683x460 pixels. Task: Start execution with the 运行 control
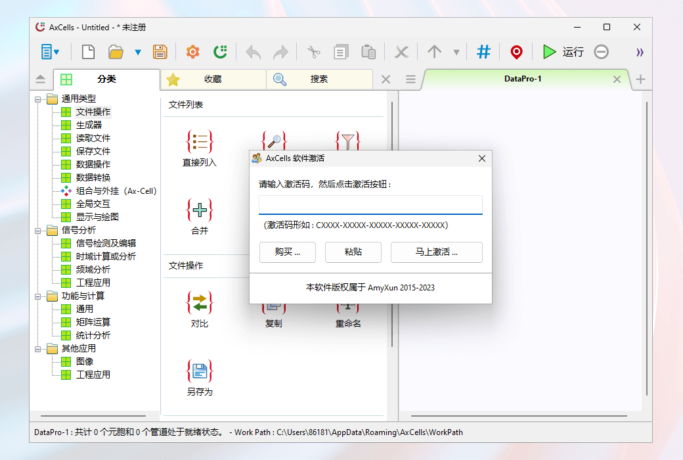555,52
